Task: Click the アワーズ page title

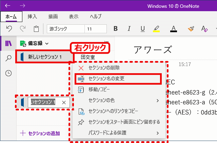Action: point(153,50)
